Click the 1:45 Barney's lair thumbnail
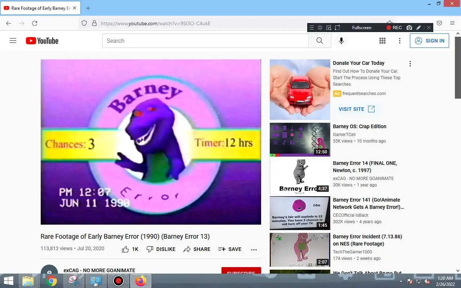 [x=300, y=213]
